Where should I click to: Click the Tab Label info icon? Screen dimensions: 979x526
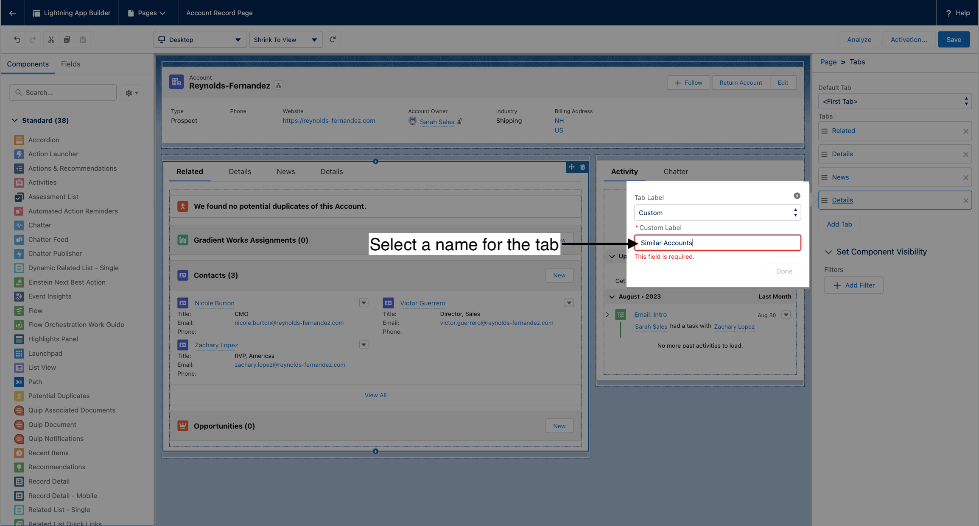click(x=797, y=196)
